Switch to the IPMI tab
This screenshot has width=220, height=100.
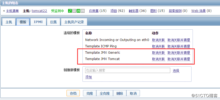point(38,22)
